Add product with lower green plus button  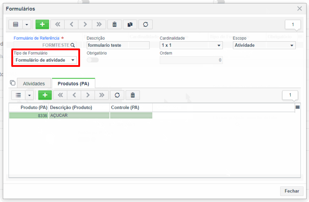point(45,95)
